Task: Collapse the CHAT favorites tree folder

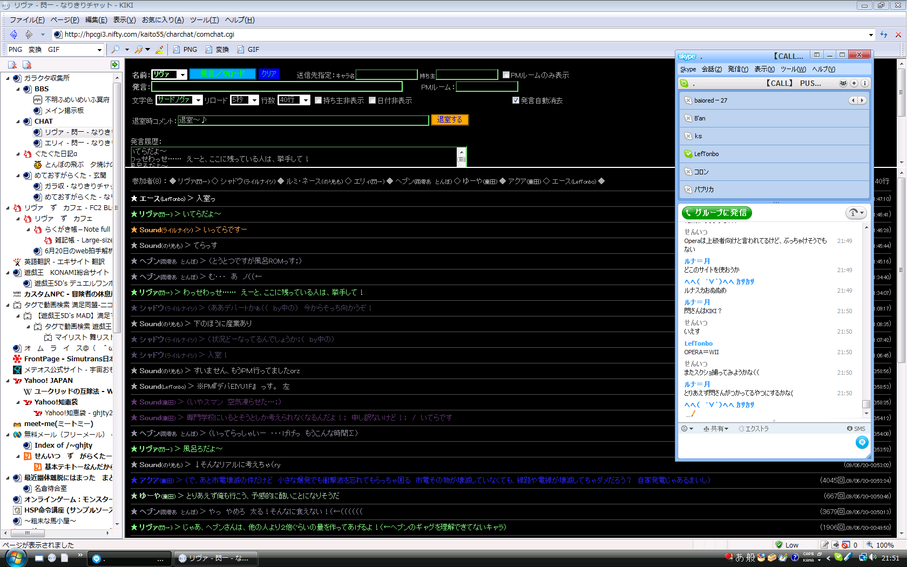Action: tap(18, 122)
